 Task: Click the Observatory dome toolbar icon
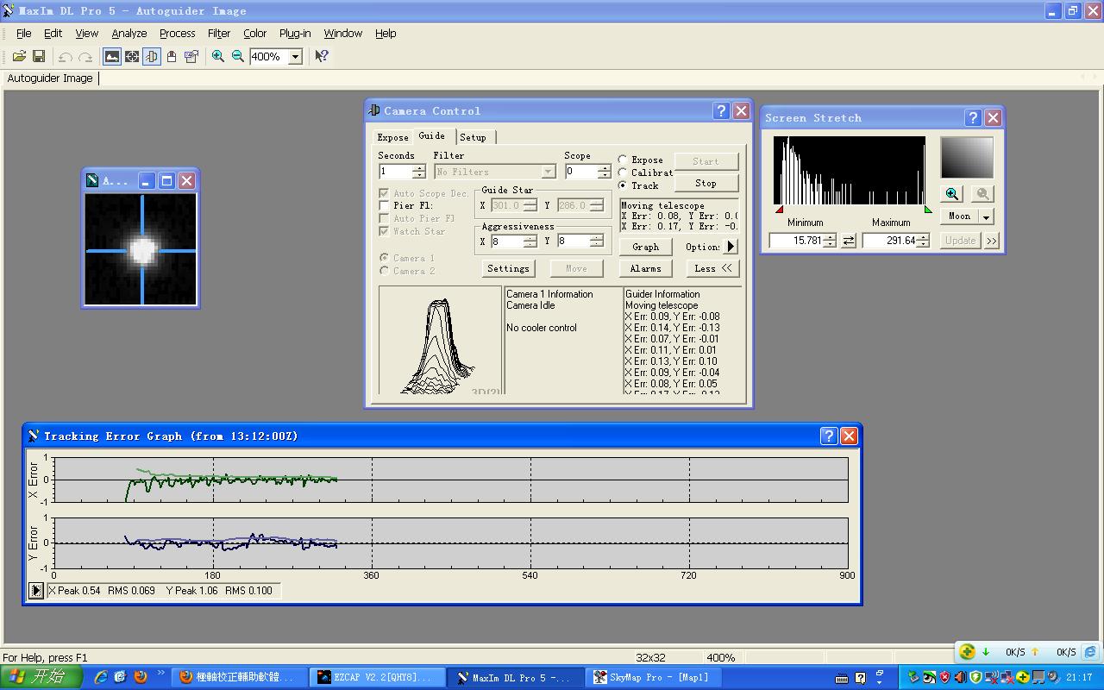point(172,56)
